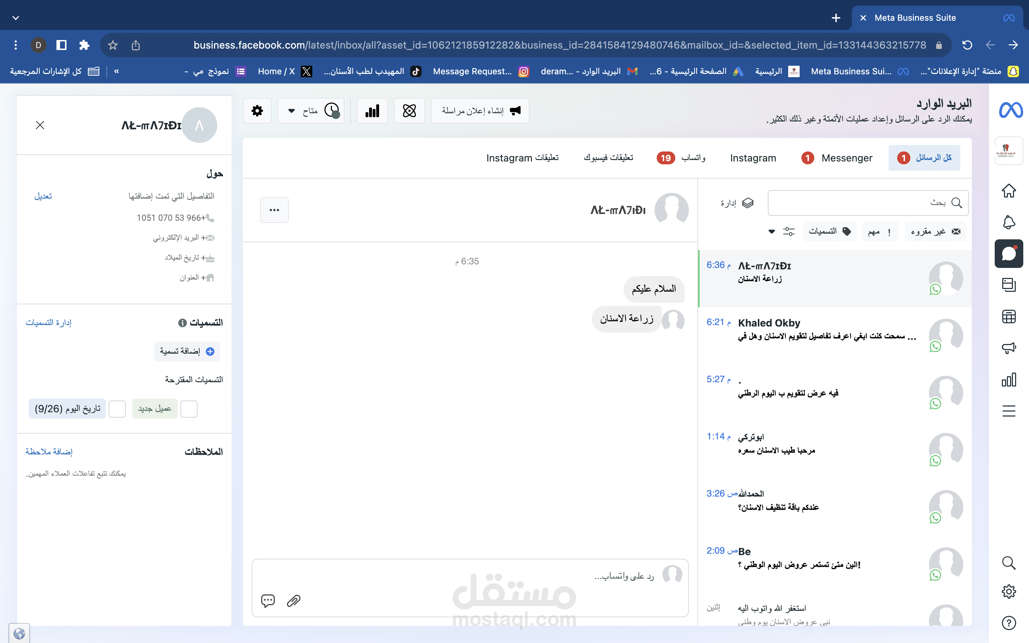Open Planner grid icon in sidebar
The height and width of the screenshot is (643, 1029).
[1009, 316]
